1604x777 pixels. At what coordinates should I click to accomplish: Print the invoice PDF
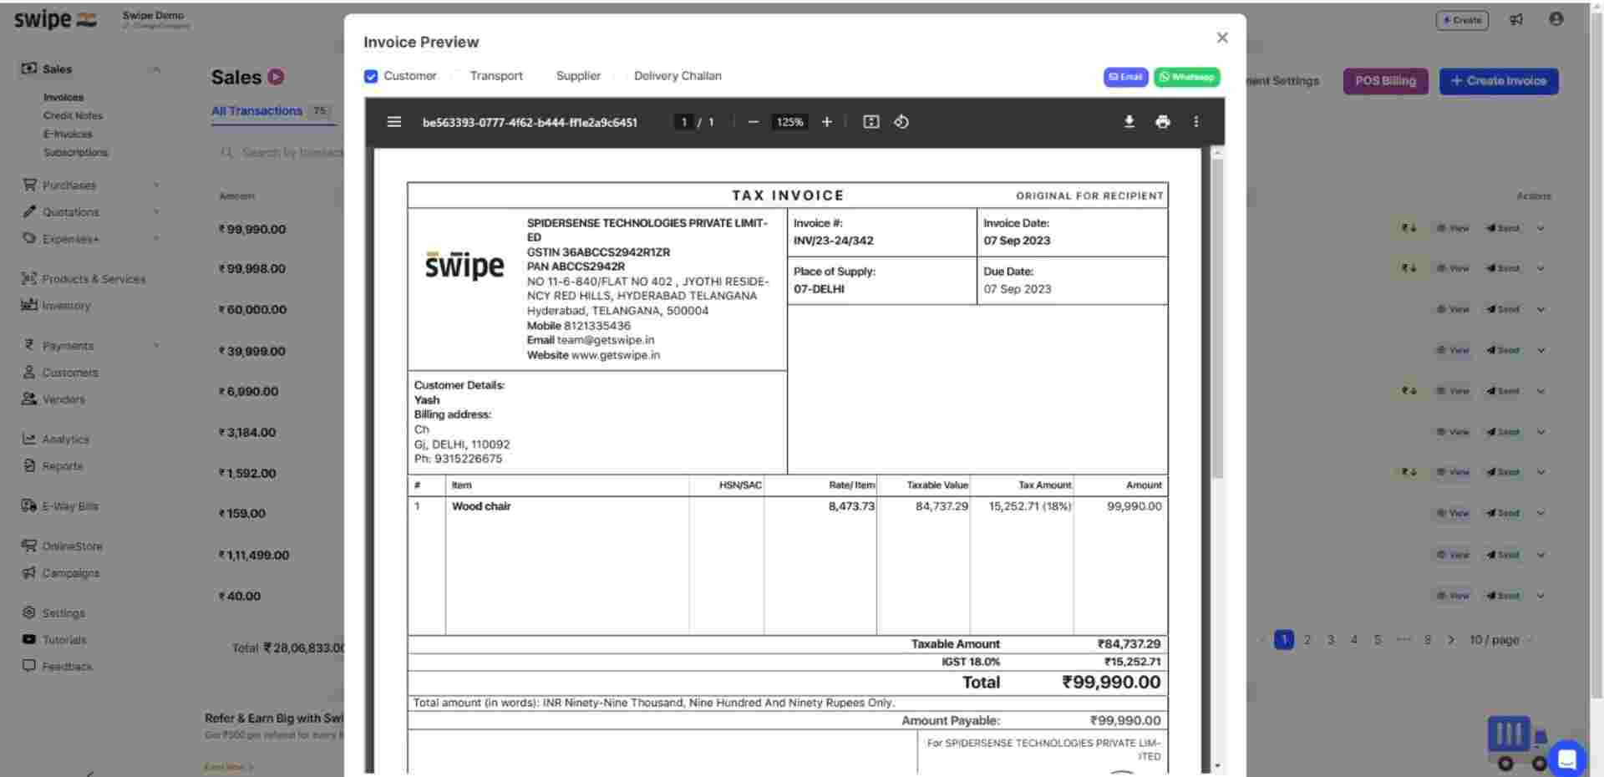(x=1162, y=122)
